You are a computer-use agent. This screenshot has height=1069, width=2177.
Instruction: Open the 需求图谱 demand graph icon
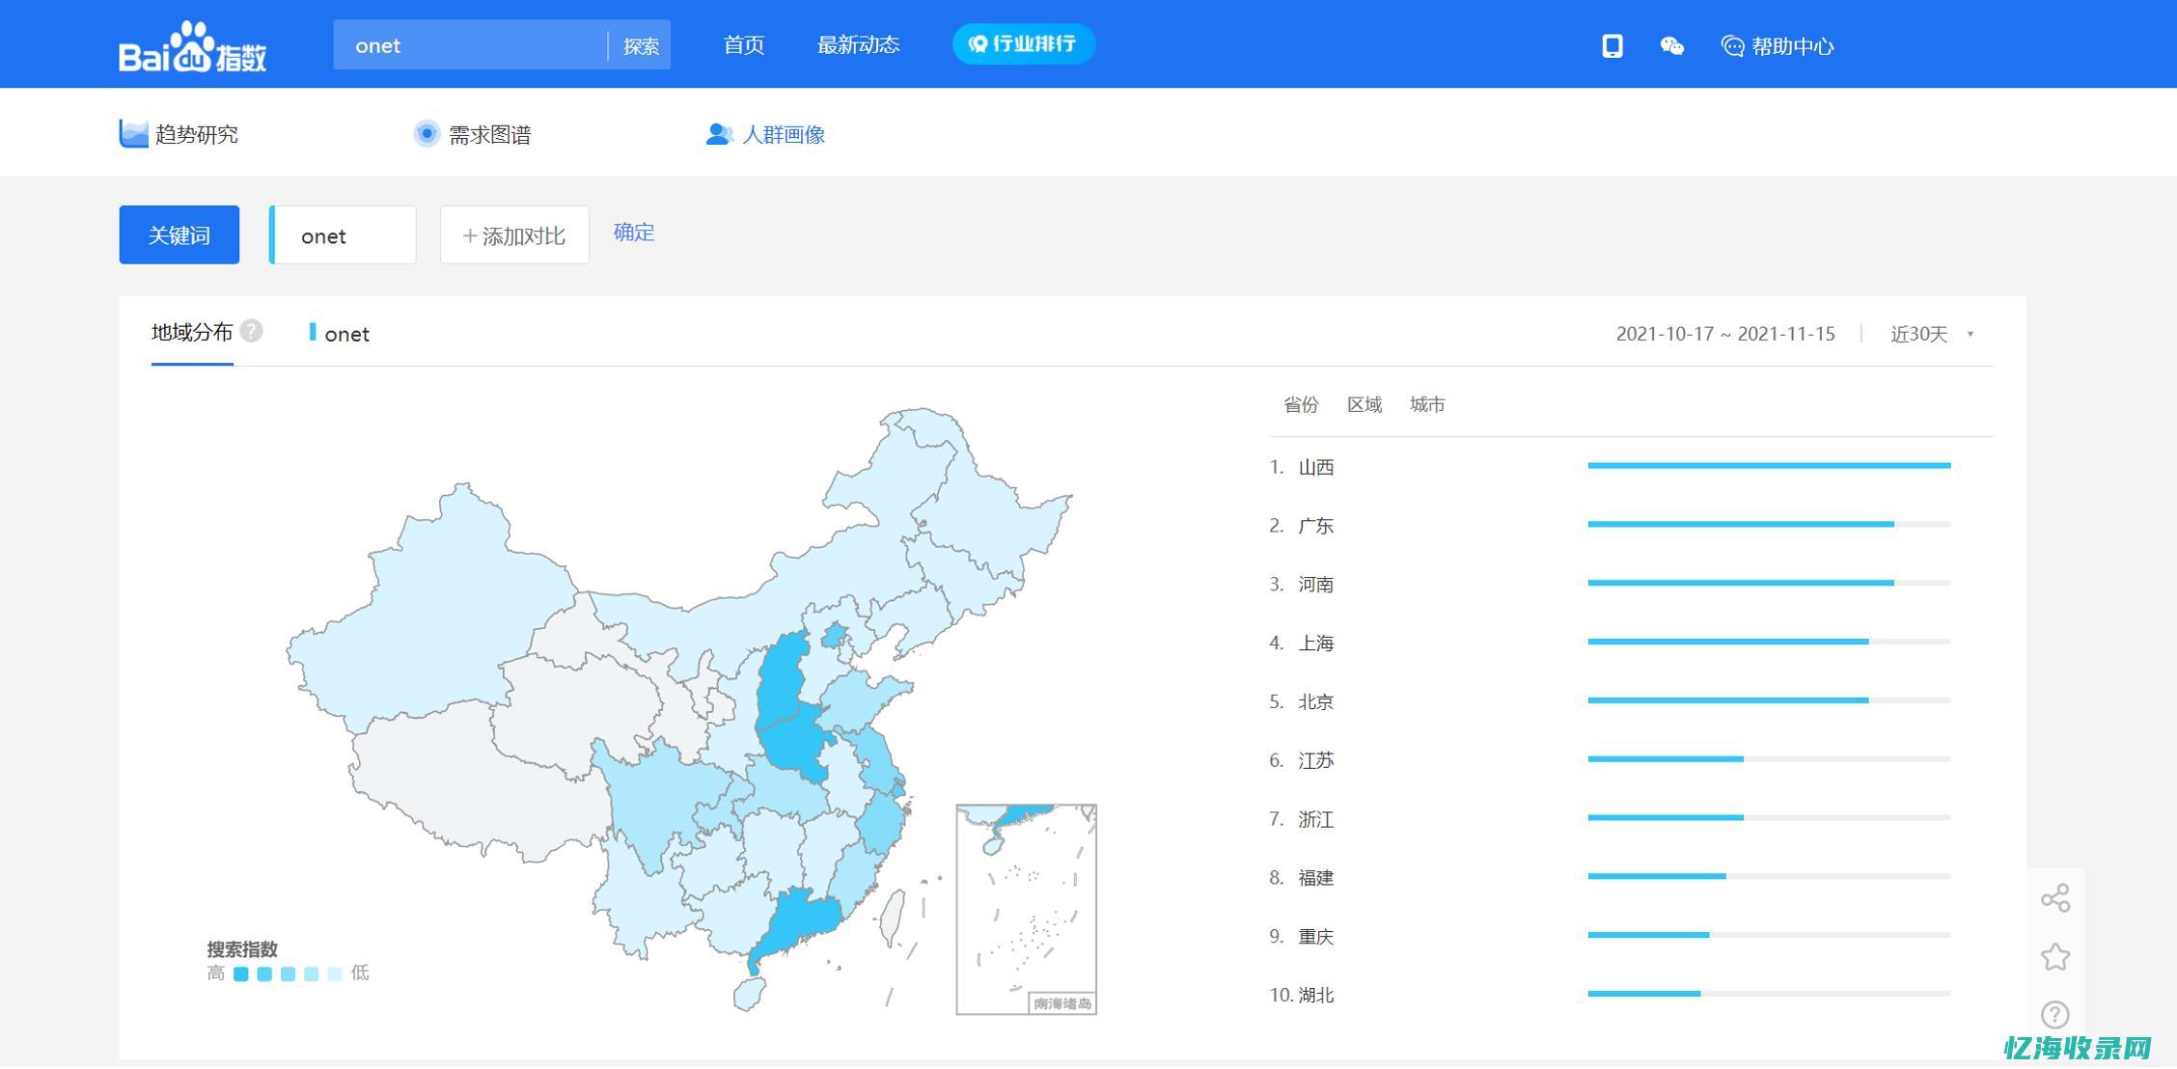tap(426, 133)
